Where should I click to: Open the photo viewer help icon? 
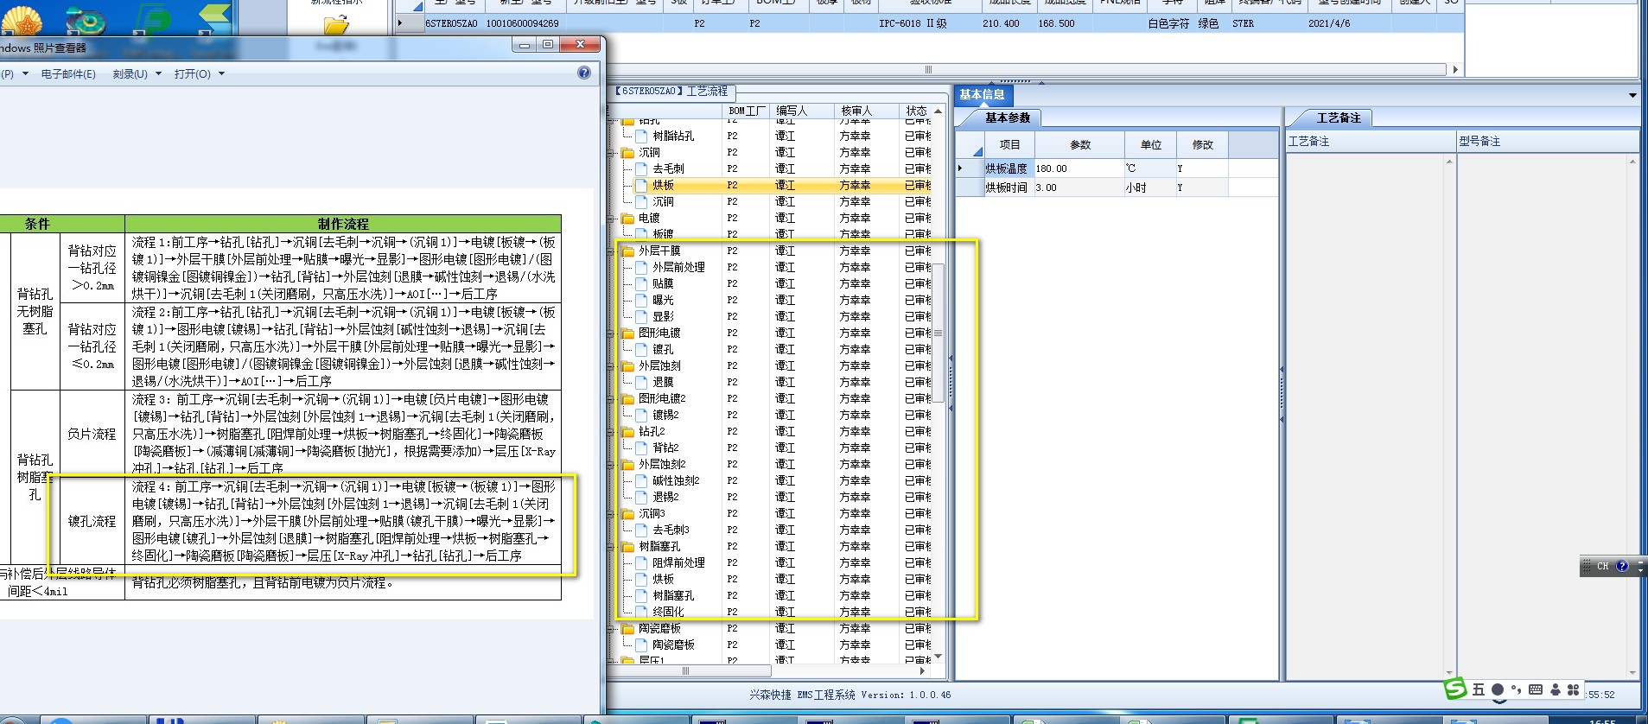pyautogui.click(x=584, y=73)
